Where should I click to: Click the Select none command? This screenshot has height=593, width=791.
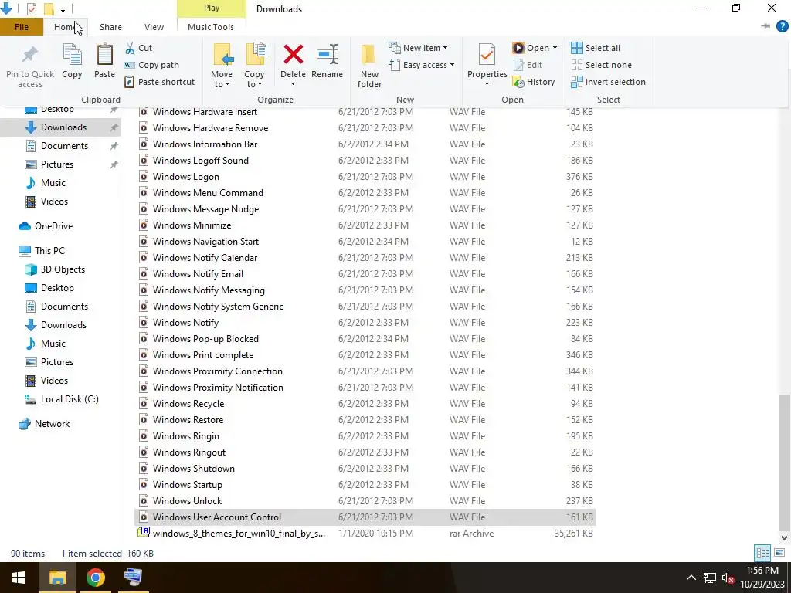click(601, 65)
